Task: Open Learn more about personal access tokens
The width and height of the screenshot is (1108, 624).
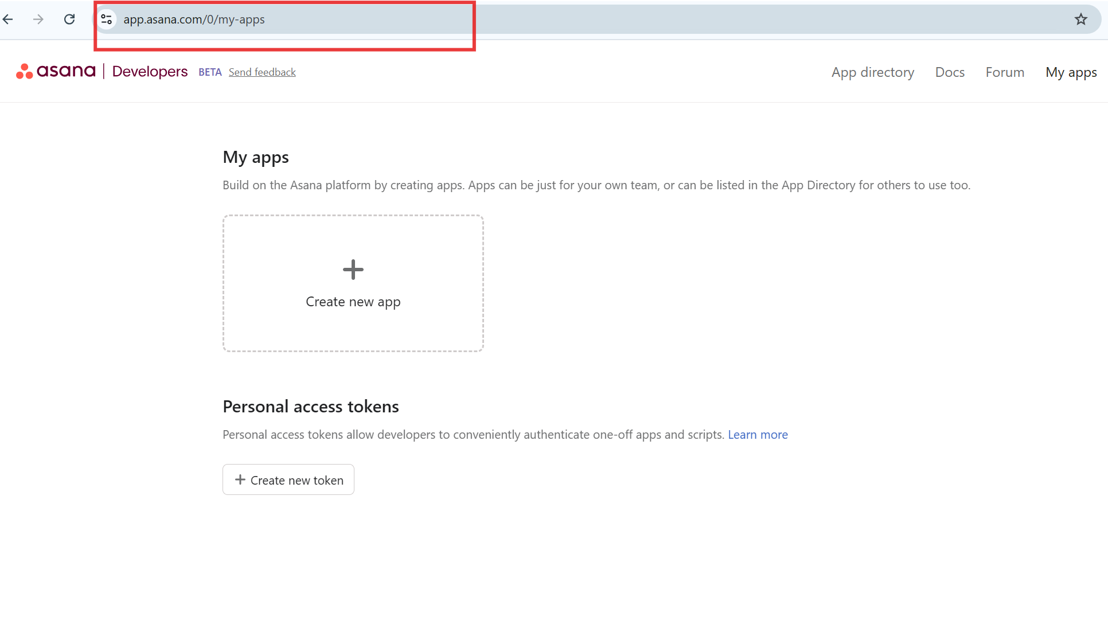Action: pos(758,435)
